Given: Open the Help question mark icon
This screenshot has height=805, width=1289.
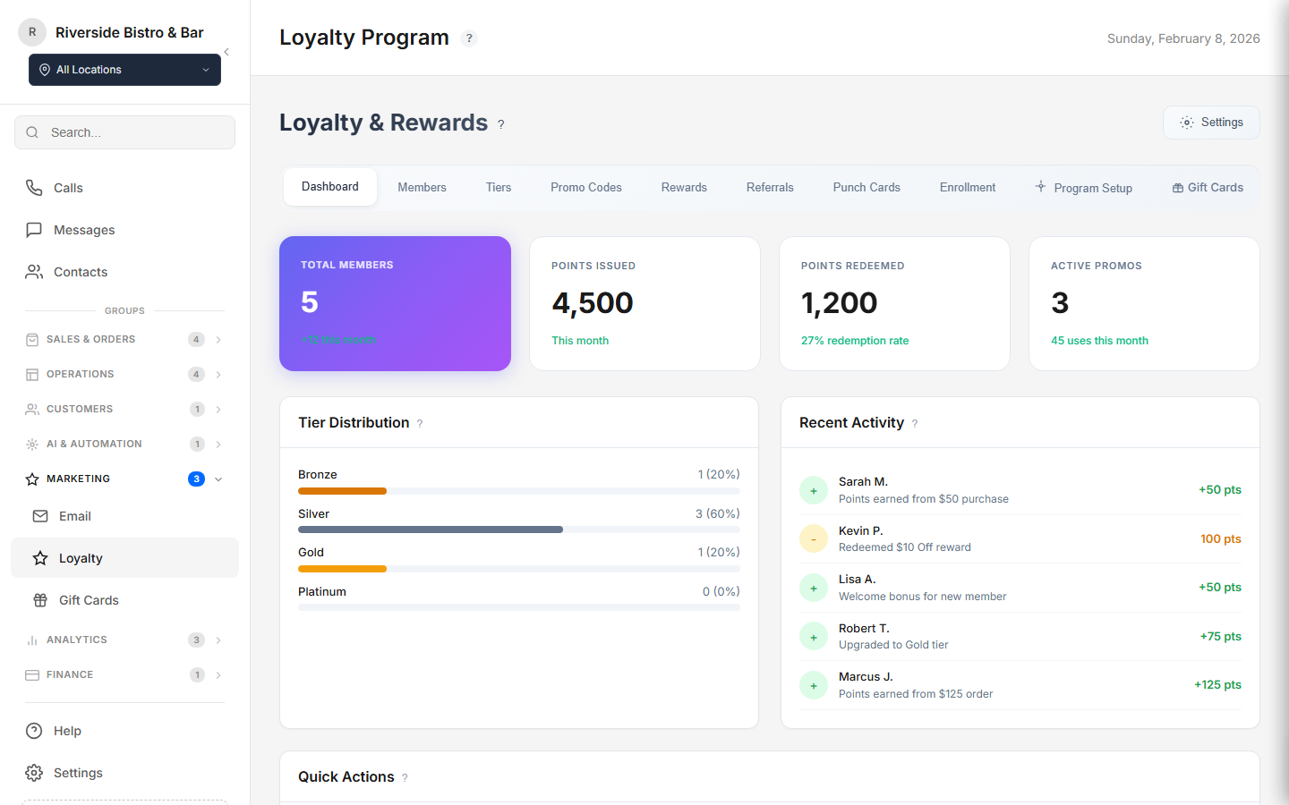Looking at the screenshot, I should coord(34,731).
